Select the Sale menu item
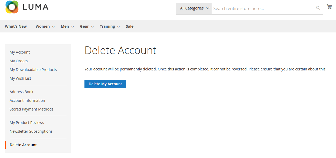This screenshot has width=336, height=158. click(129, 26)
